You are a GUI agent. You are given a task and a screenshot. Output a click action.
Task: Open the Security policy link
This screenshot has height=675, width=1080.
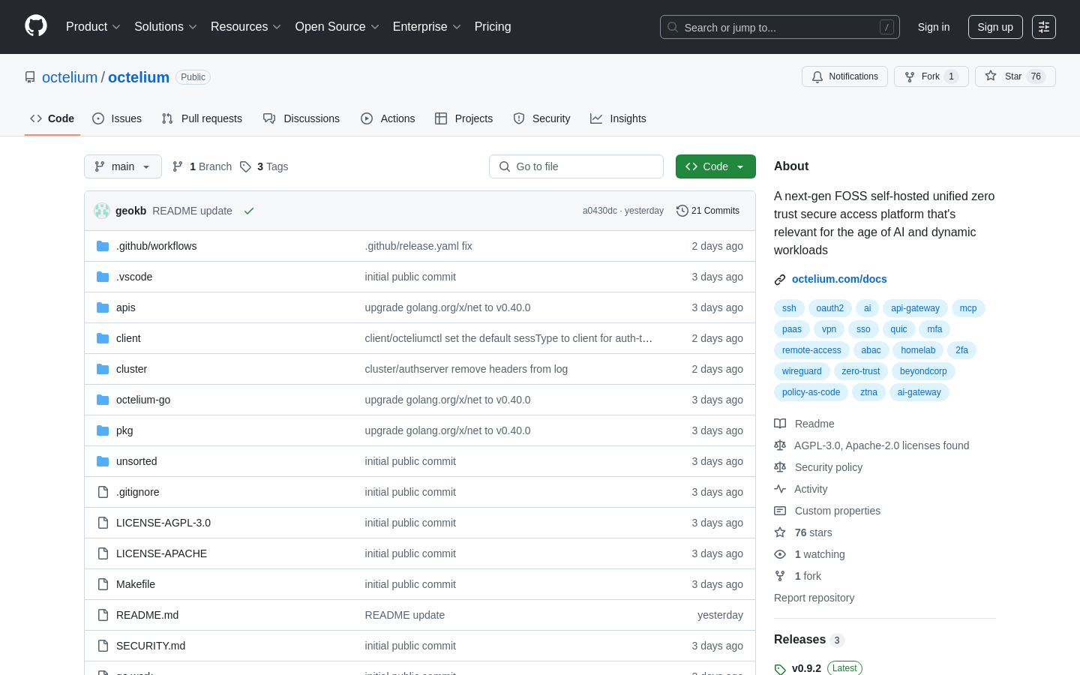tap(829, 467)
